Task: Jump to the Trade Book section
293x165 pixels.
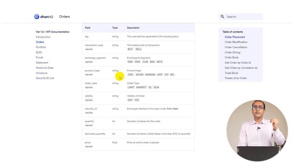Action: 231,73
